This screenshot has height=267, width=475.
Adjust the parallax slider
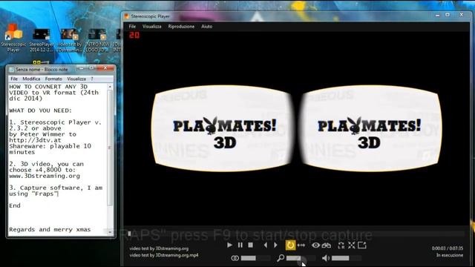pos(255,258)
